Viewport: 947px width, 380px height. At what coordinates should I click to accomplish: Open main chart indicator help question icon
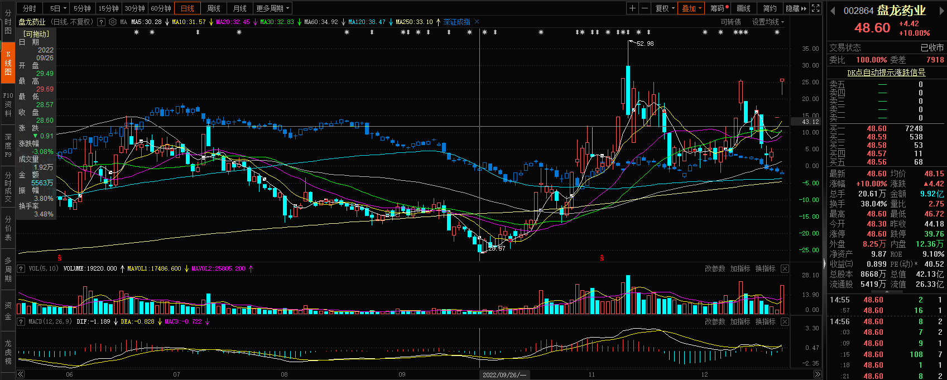pos(101,22)
